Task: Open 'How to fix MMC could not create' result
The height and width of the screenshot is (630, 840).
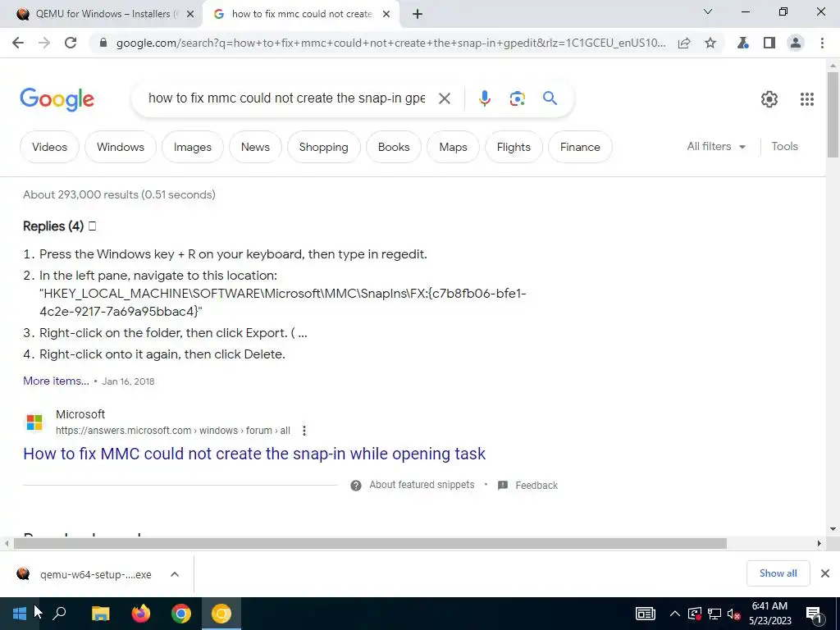Action: click(x=254, y=454)
